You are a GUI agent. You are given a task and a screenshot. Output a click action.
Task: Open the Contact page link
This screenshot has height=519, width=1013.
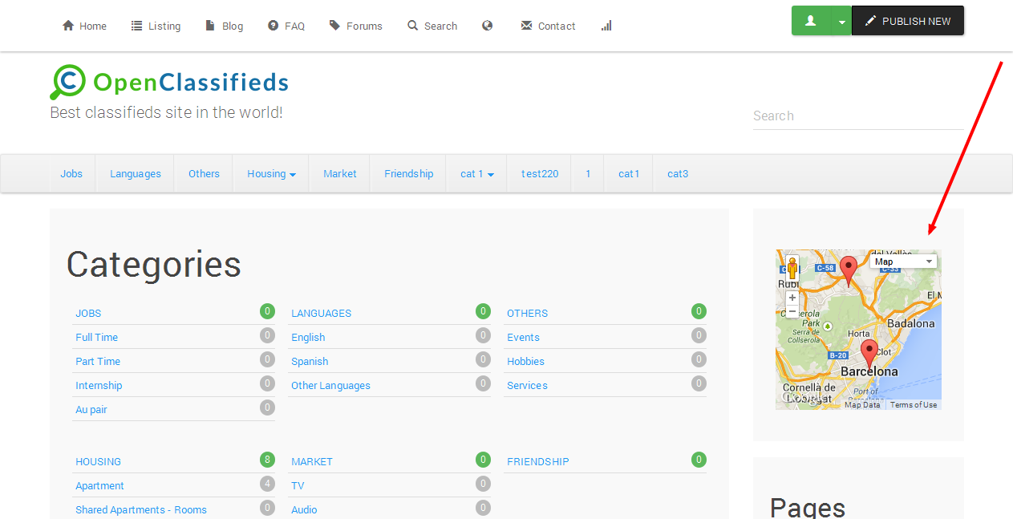(x=548, y=26)
